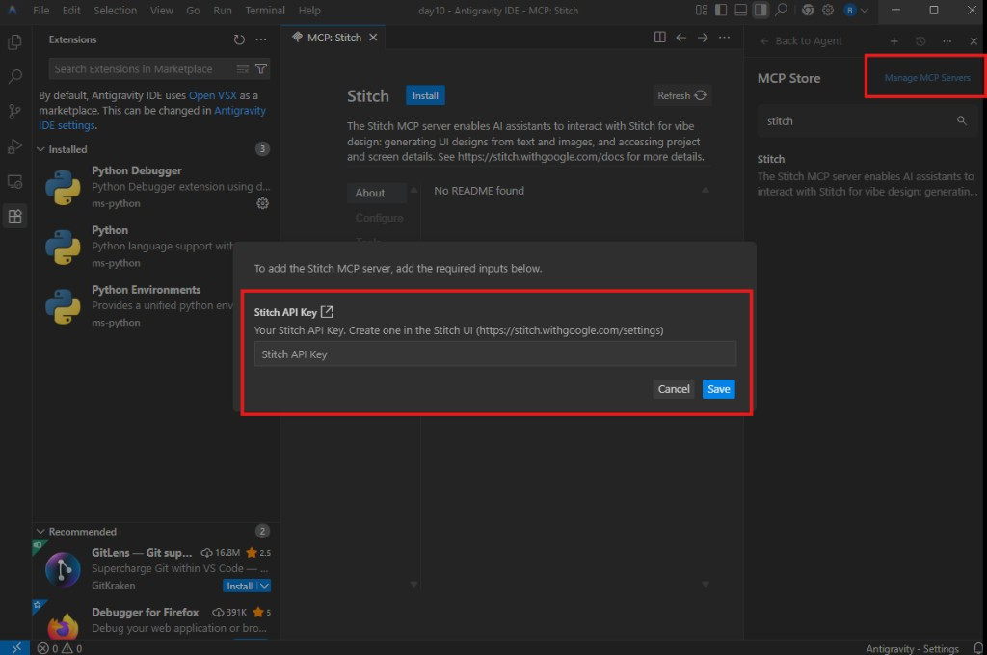Clear extensions search results icon

[x=242, y=68]
